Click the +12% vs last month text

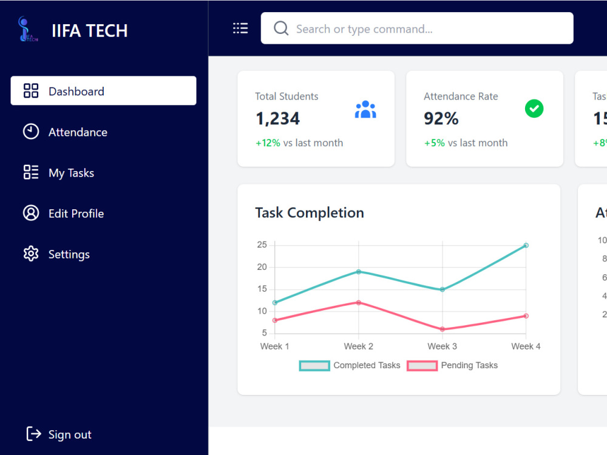(299, 143)
